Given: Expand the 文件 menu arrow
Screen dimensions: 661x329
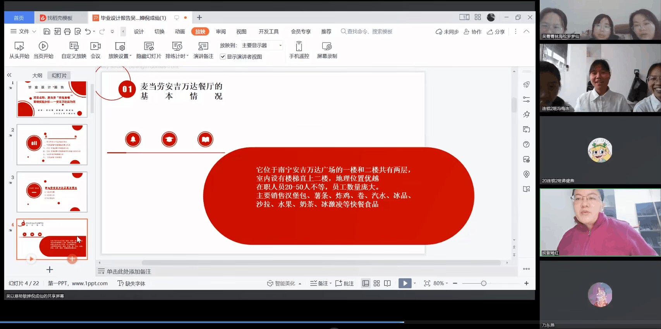Looking at the screenshot, I should (34, 31).
